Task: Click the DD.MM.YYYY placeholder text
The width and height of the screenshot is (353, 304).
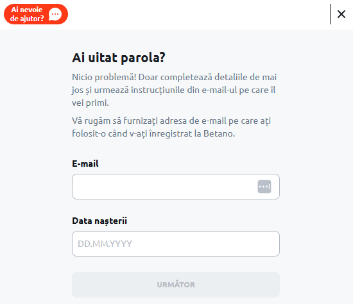Action: [x=105, y=244]
